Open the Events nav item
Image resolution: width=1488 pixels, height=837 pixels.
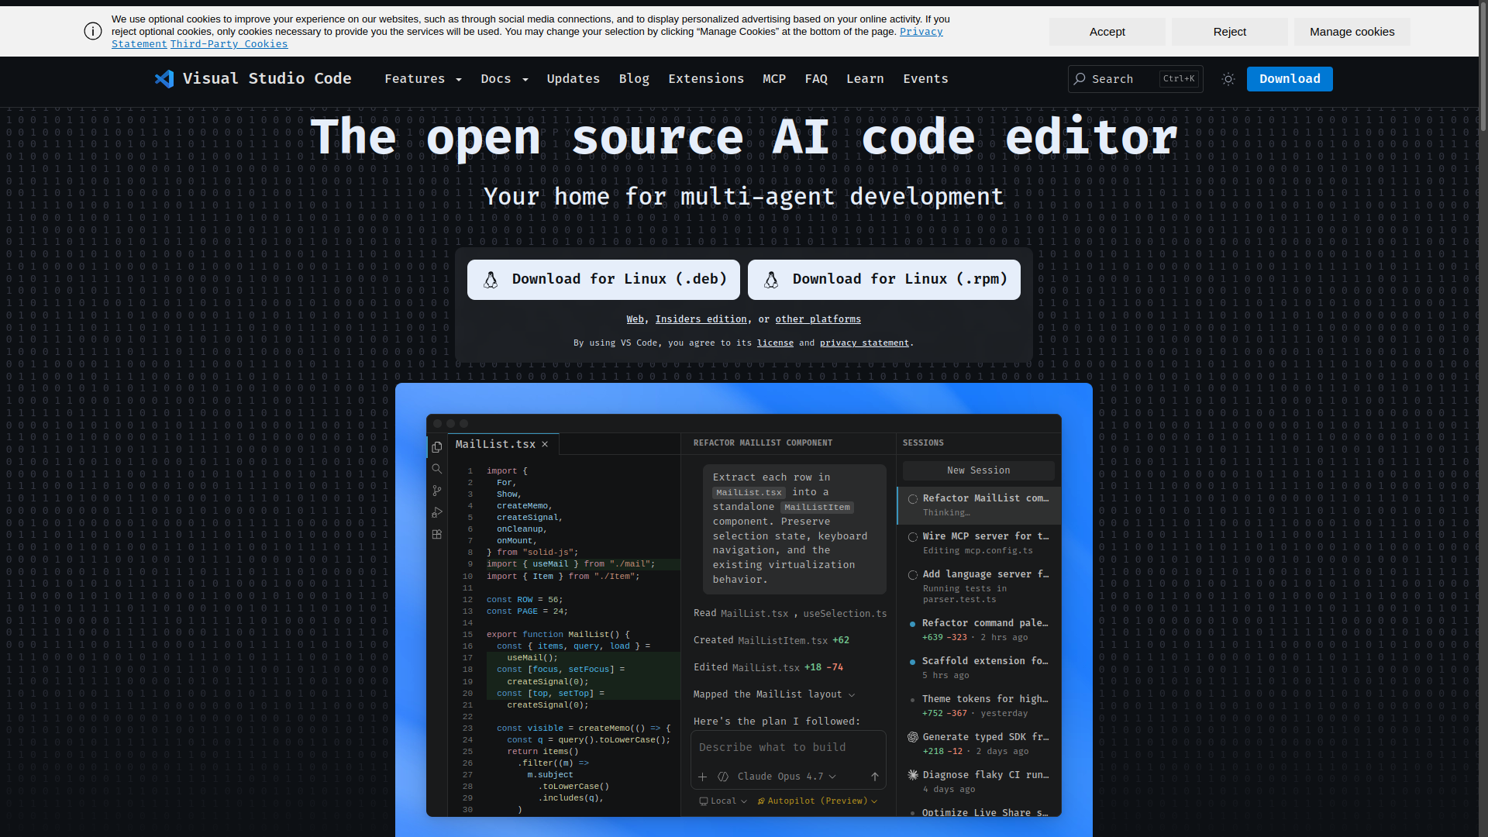coord(925,79)
